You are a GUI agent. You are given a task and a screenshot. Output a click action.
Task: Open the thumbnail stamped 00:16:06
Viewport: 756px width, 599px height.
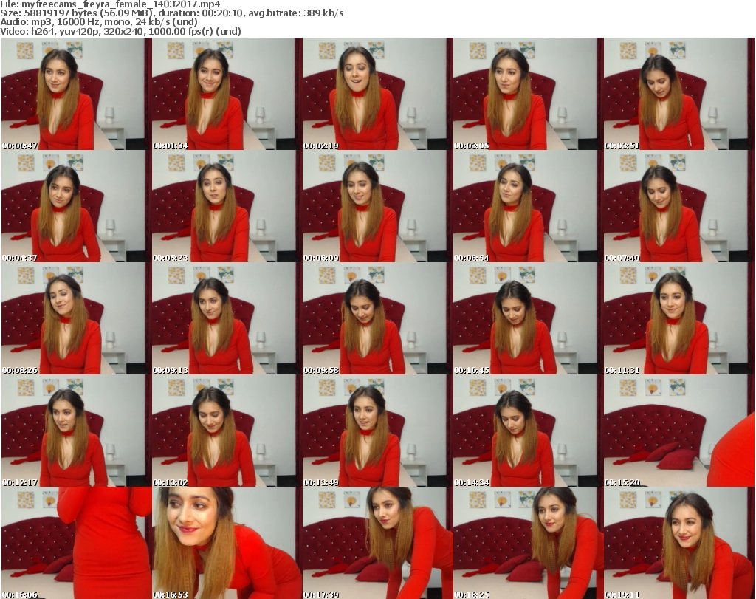click(x=76, y=543)
